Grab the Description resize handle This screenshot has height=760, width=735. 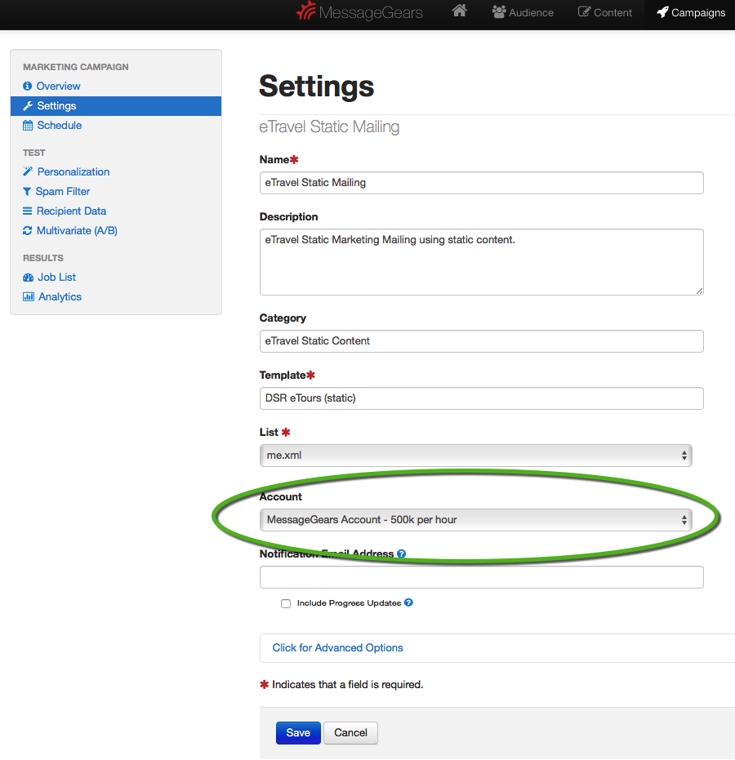coord(699,291)
